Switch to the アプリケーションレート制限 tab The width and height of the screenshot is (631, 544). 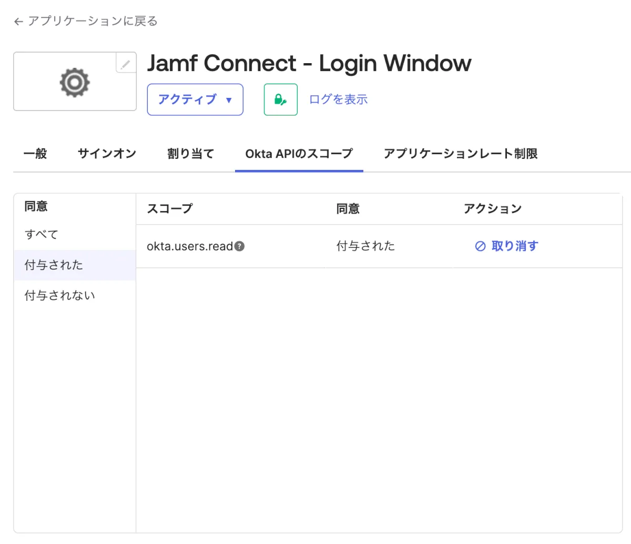pyautogui.click(x=460, y=154)
